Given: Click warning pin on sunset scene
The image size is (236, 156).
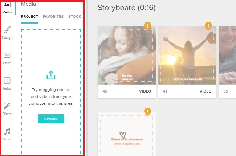Looking at the screenshot, I should tap(208, 26).
